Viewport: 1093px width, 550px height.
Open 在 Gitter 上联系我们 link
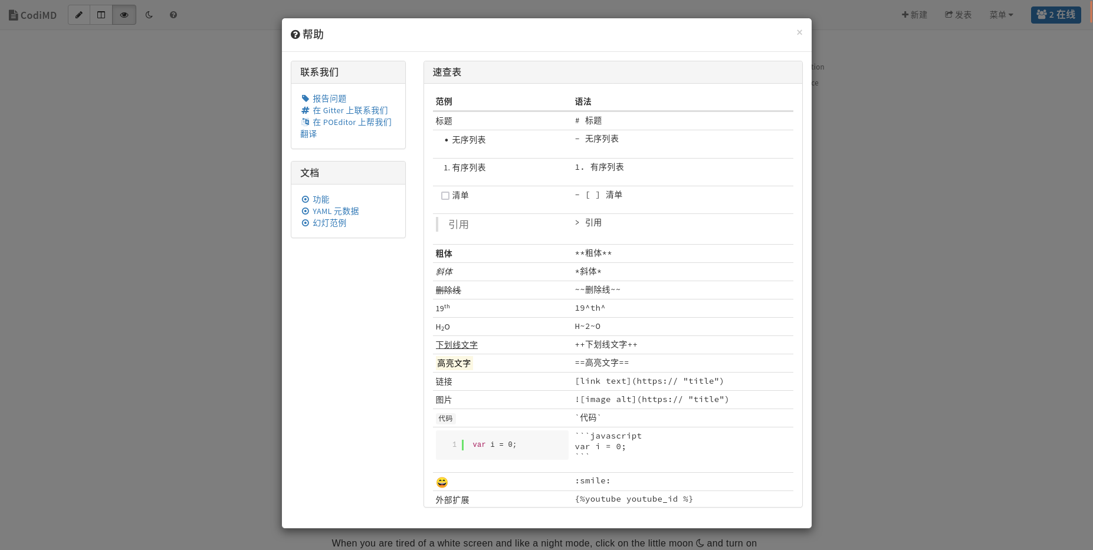pos(344,110)
